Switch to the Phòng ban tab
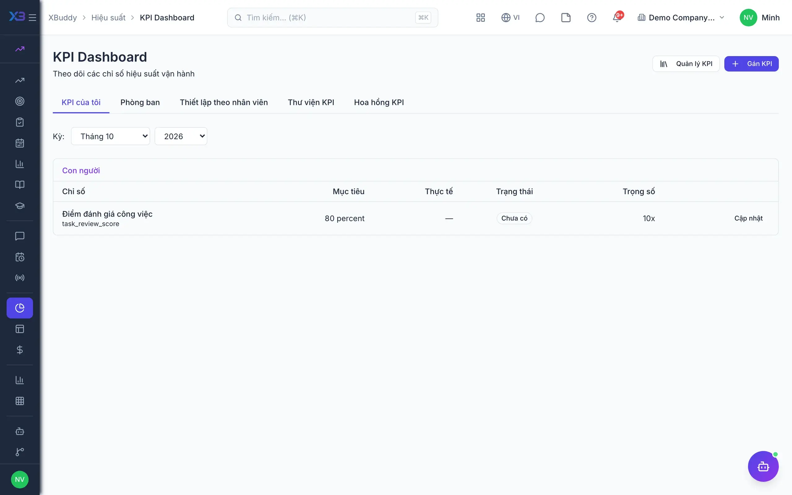 (x=140, y=102)
